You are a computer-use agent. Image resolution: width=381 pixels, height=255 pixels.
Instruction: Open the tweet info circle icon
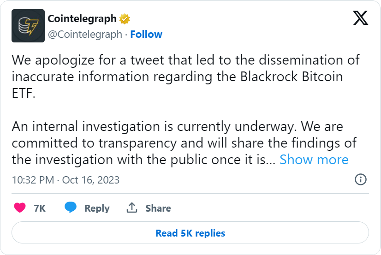[361, 179]
